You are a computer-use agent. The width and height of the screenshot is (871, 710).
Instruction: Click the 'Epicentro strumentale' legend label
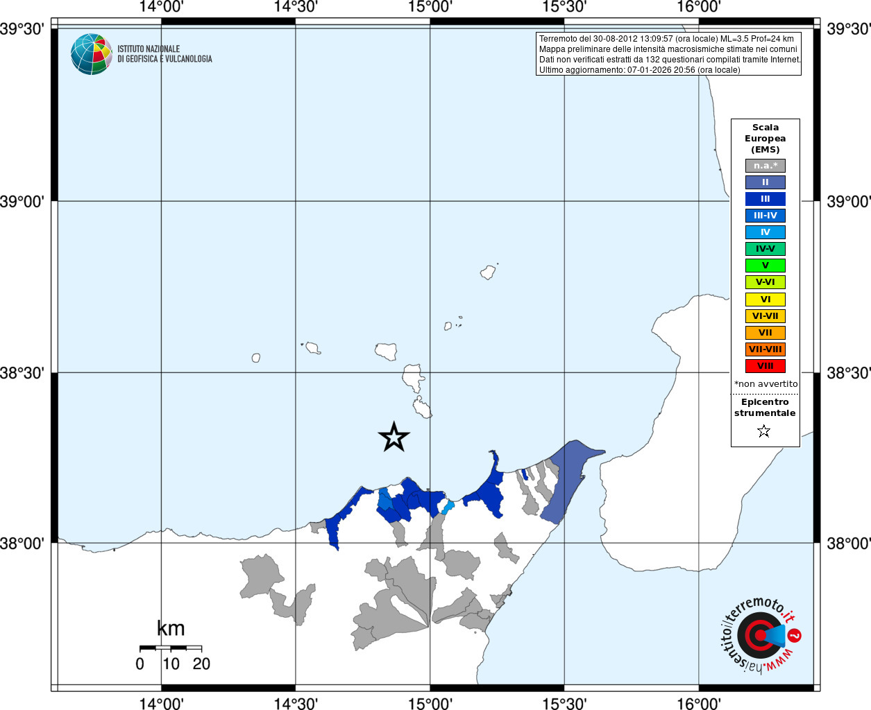pyautogui.click(x=765, y=407)
